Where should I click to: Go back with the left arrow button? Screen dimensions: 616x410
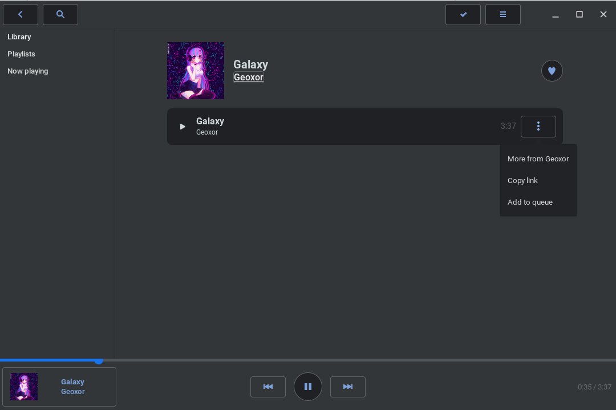click(x=21, y=14)
